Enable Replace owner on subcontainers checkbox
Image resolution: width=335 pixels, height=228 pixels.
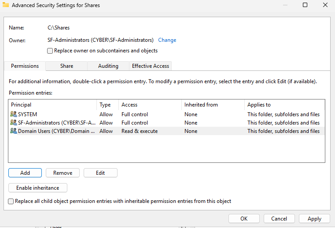coord(50,51)
